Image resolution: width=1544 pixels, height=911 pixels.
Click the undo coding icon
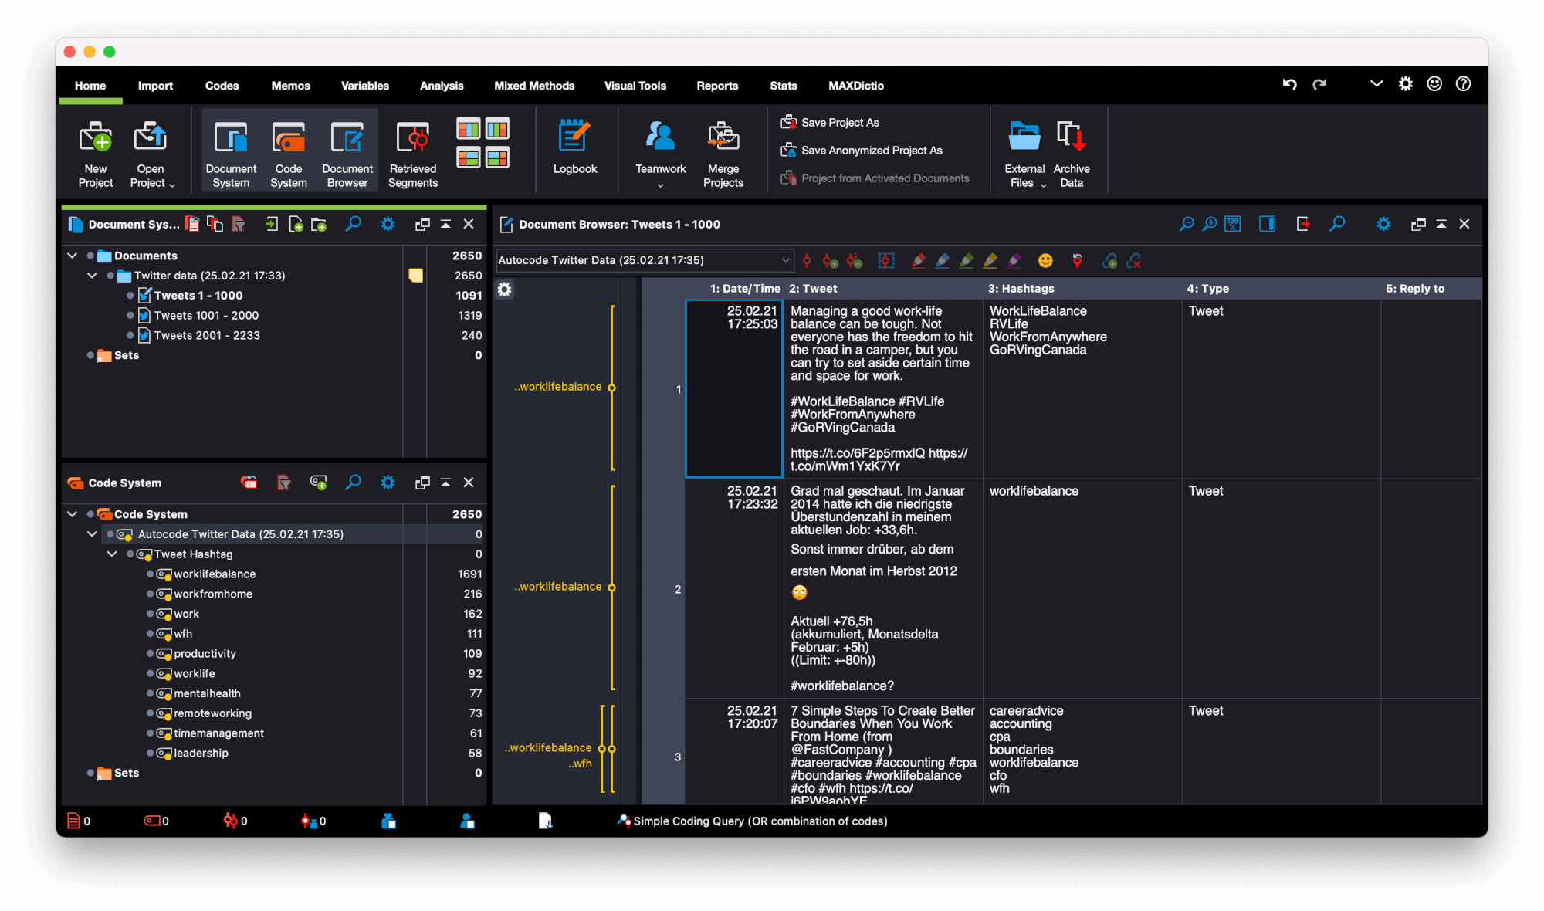pos(1077,261)
